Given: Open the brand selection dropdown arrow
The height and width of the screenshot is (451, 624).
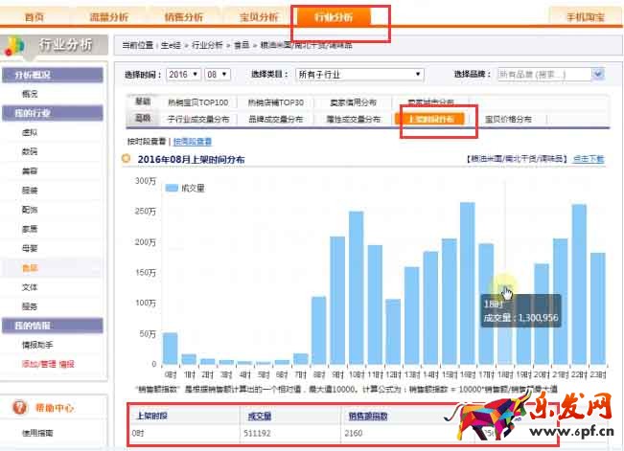Looking at the screenshot, I should pos(597,74).
